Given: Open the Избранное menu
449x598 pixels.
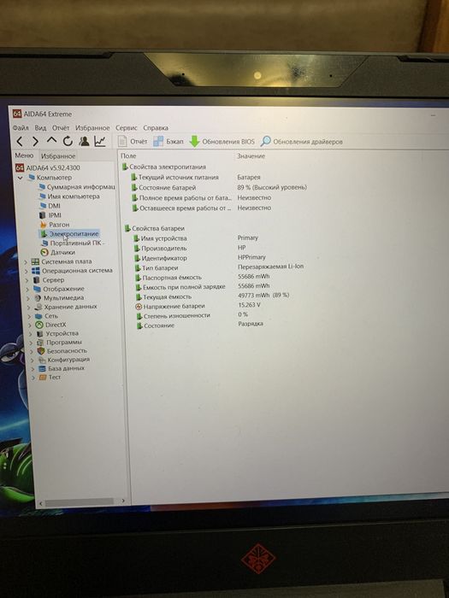Looking at the screenshot, I should 92,128.
